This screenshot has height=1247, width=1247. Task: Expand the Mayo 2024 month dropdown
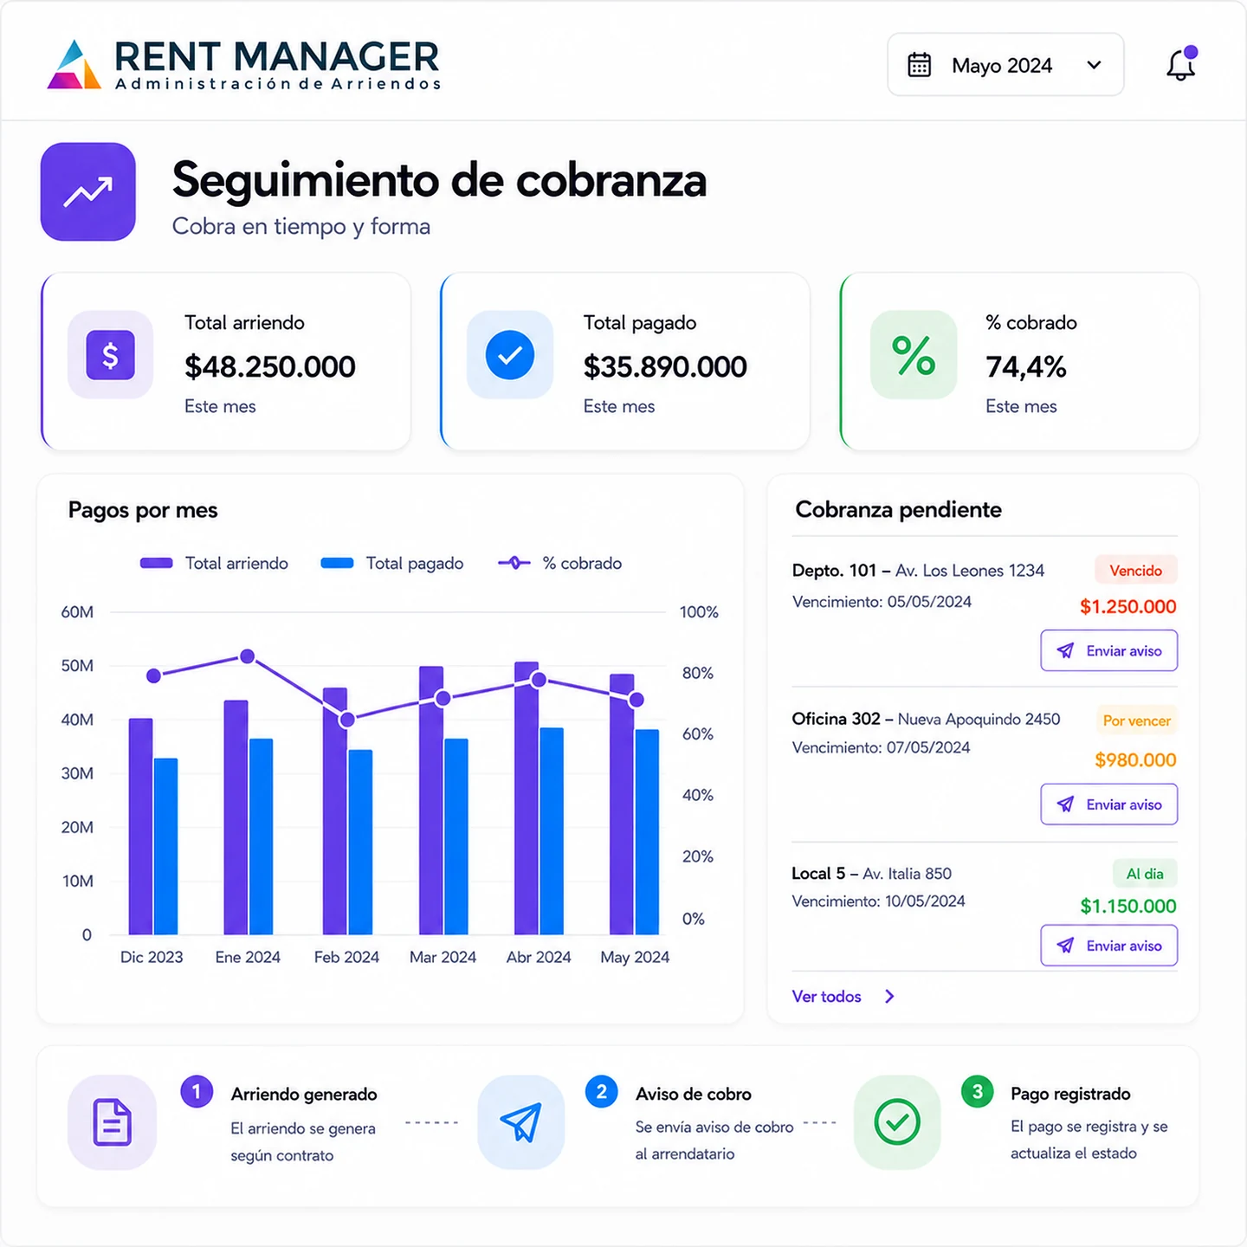(1005, 65)
